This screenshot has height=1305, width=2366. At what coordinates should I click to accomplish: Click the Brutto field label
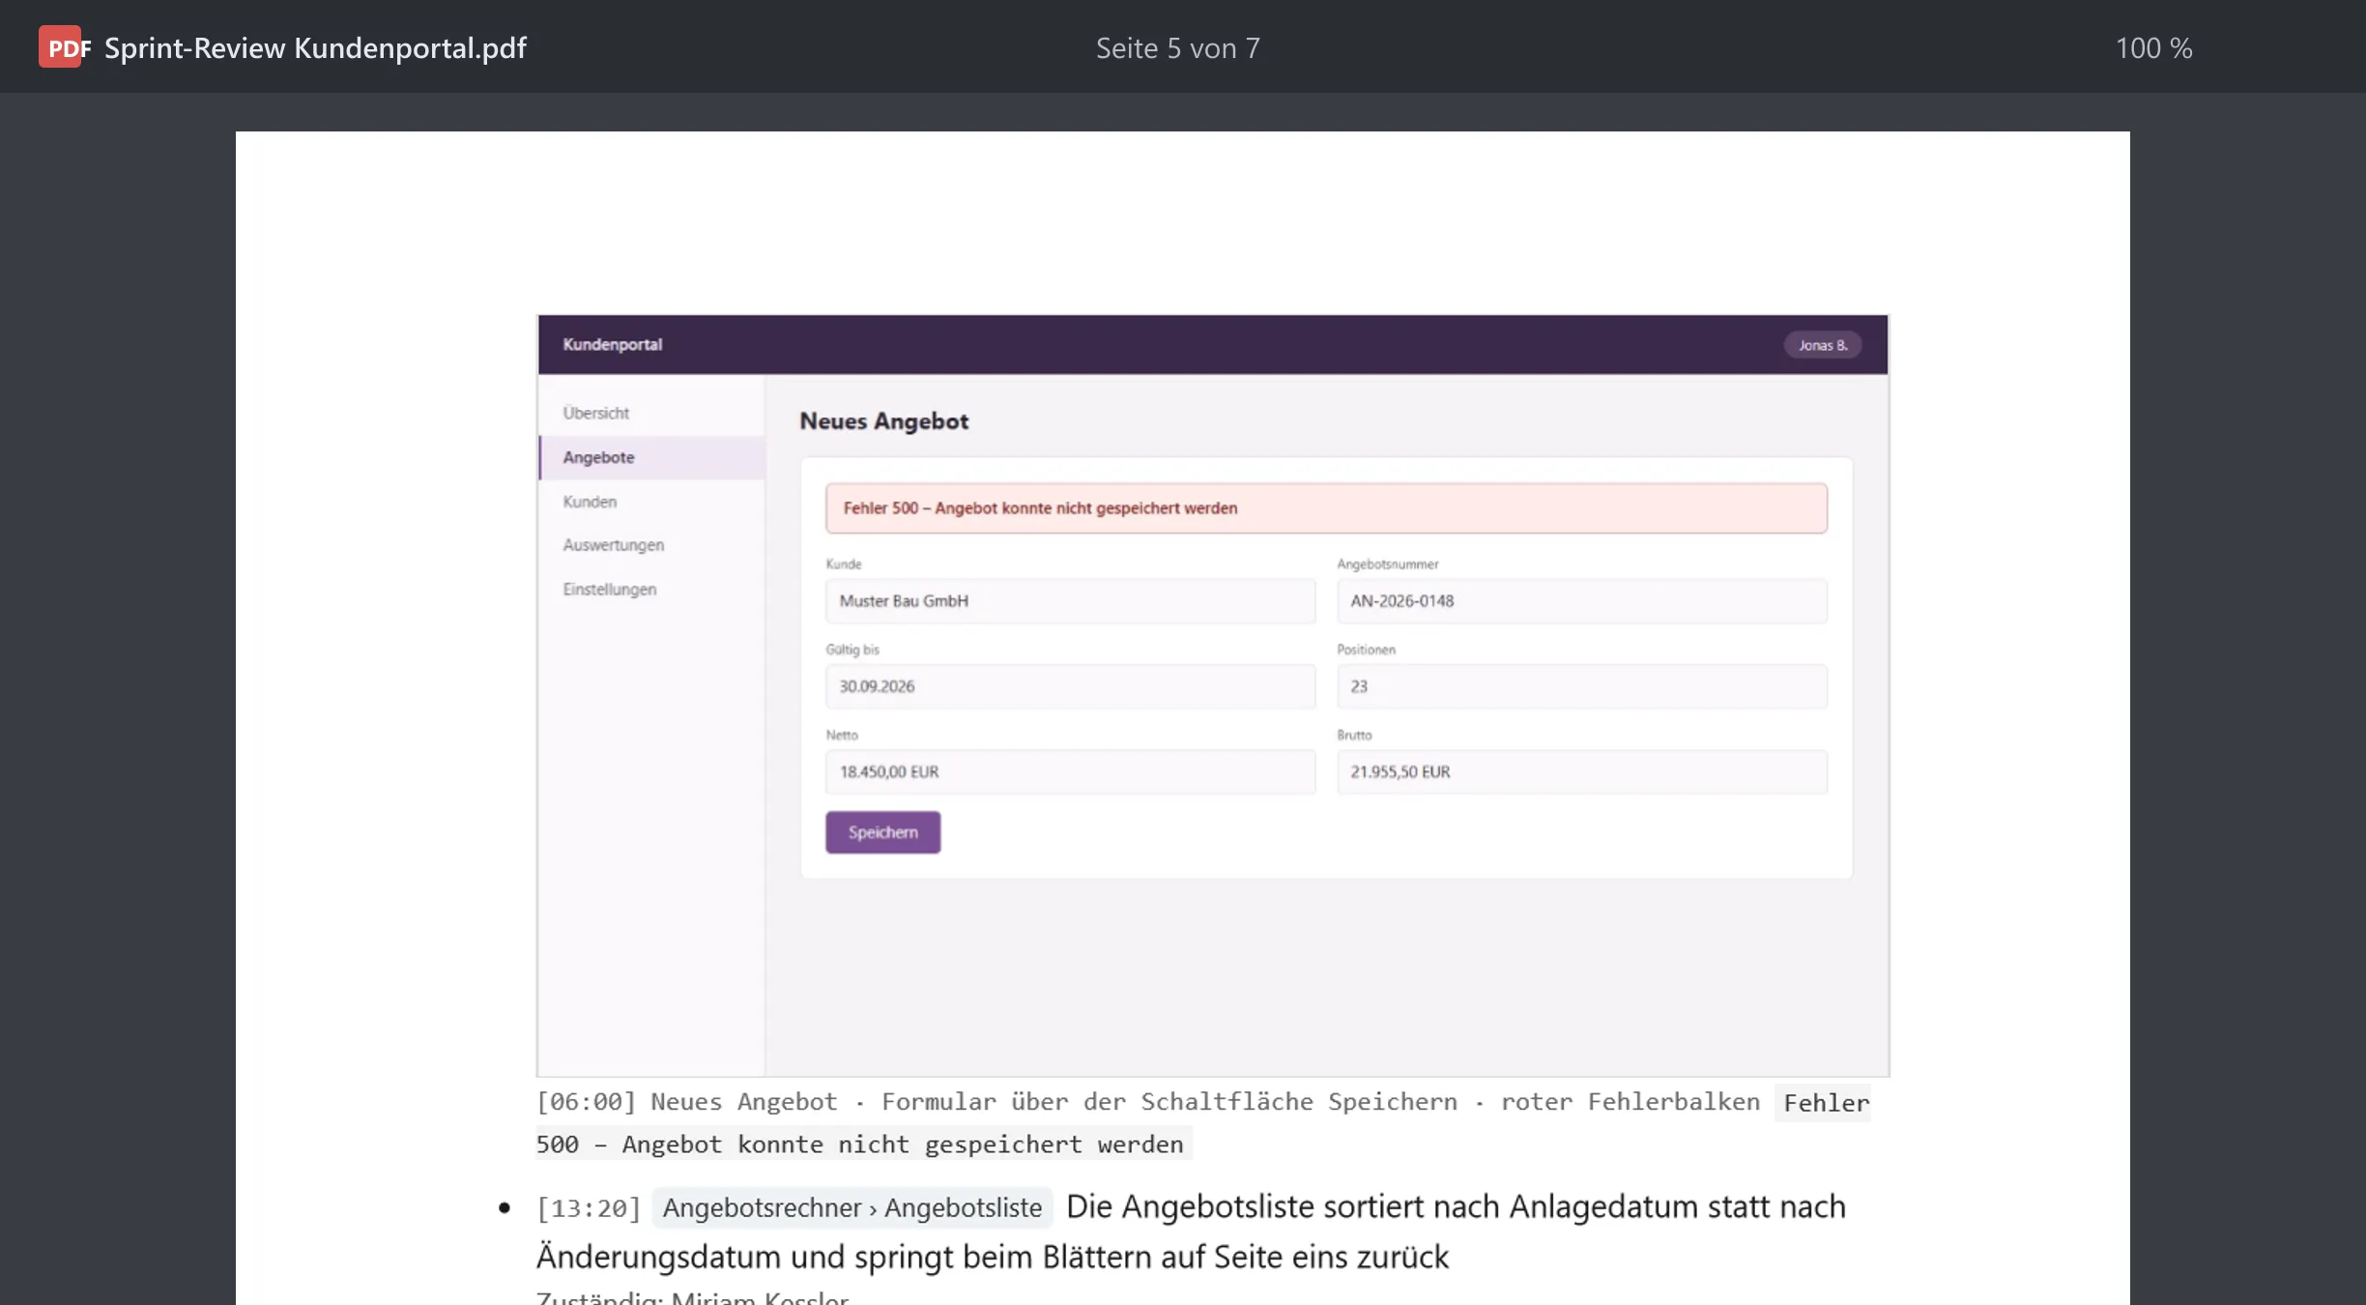pos(1355,736)
